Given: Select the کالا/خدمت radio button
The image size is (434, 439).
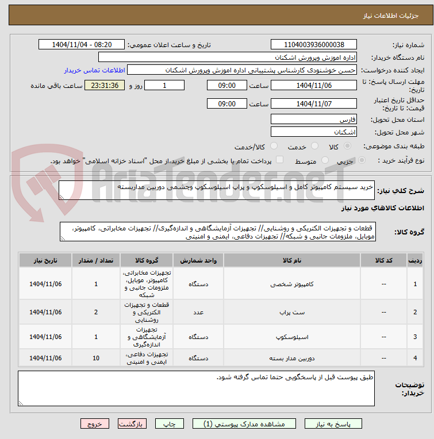Looking at the screenshot, I should pyautogui.click(x=274, y=146).
